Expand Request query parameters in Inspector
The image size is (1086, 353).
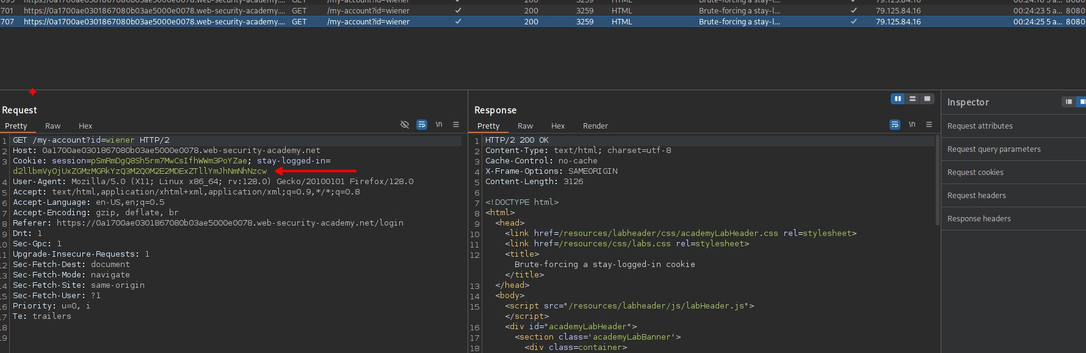[994, 149]
